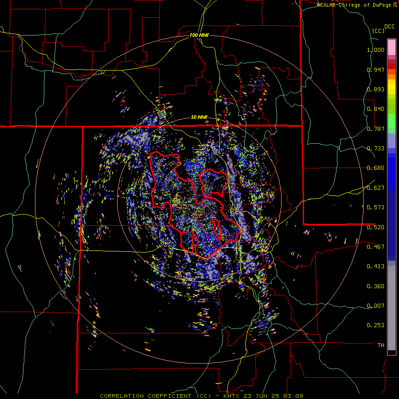Click the 0.253 legend value

tap(376, 325)
